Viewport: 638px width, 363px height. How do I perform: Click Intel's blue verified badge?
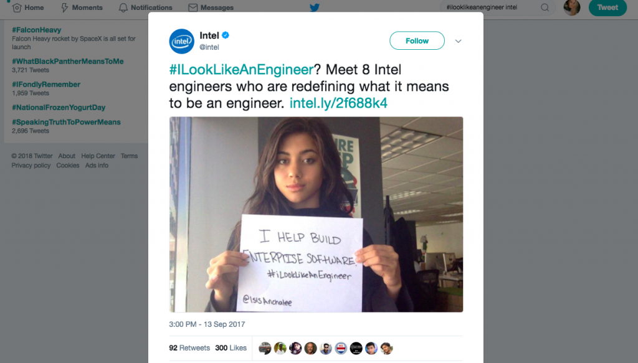(226, 35)
